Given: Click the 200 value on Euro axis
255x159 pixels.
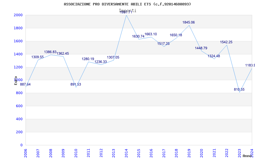Looking at the screenshot, I should (19, 132).
